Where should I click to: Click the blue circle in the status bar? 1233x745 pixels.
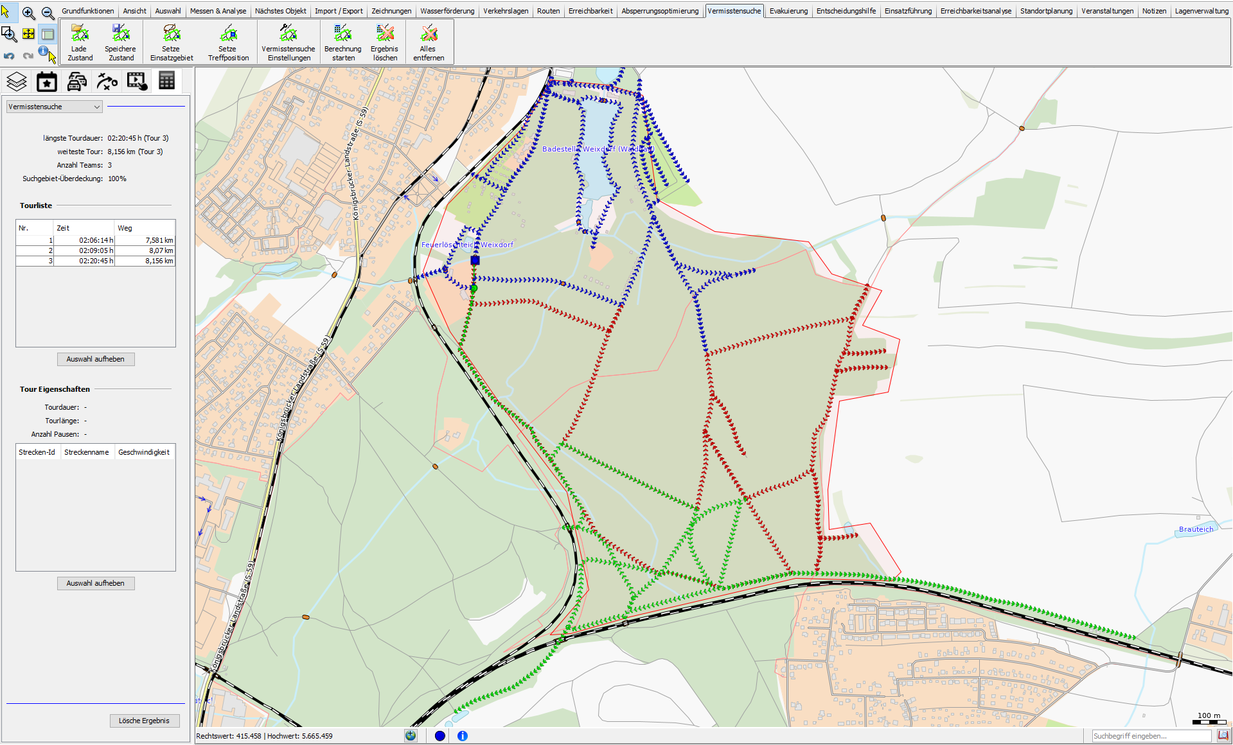click(439, 736)
